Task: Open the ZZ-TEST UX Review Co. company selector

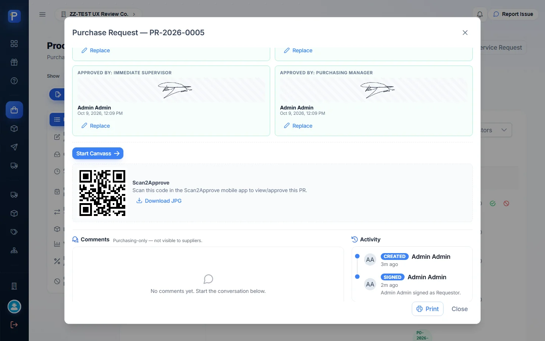Action: point(98,14)
